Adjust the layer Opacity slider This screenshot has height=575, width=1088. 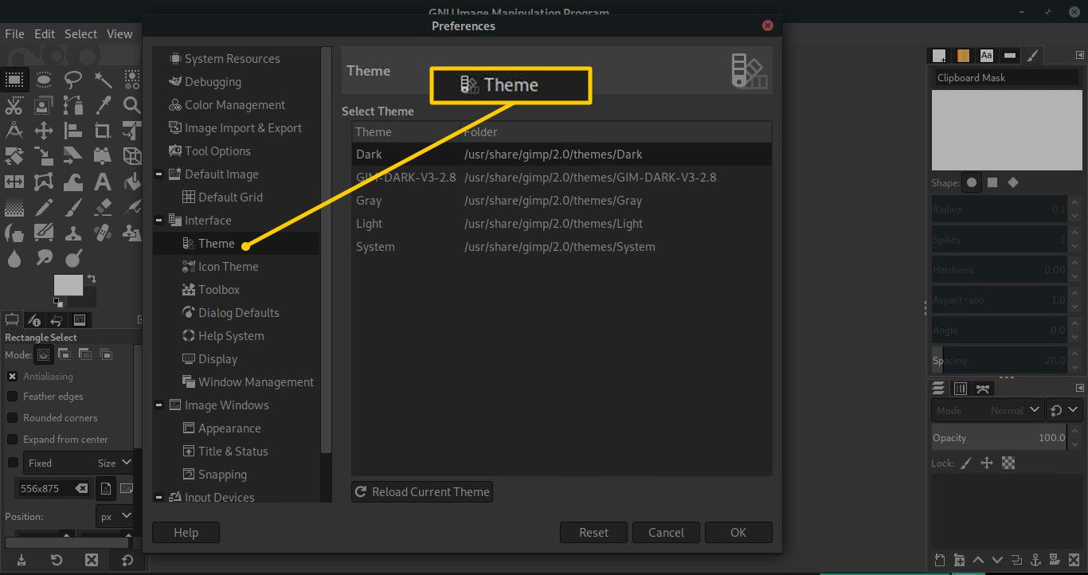click(x=999, y=437)
